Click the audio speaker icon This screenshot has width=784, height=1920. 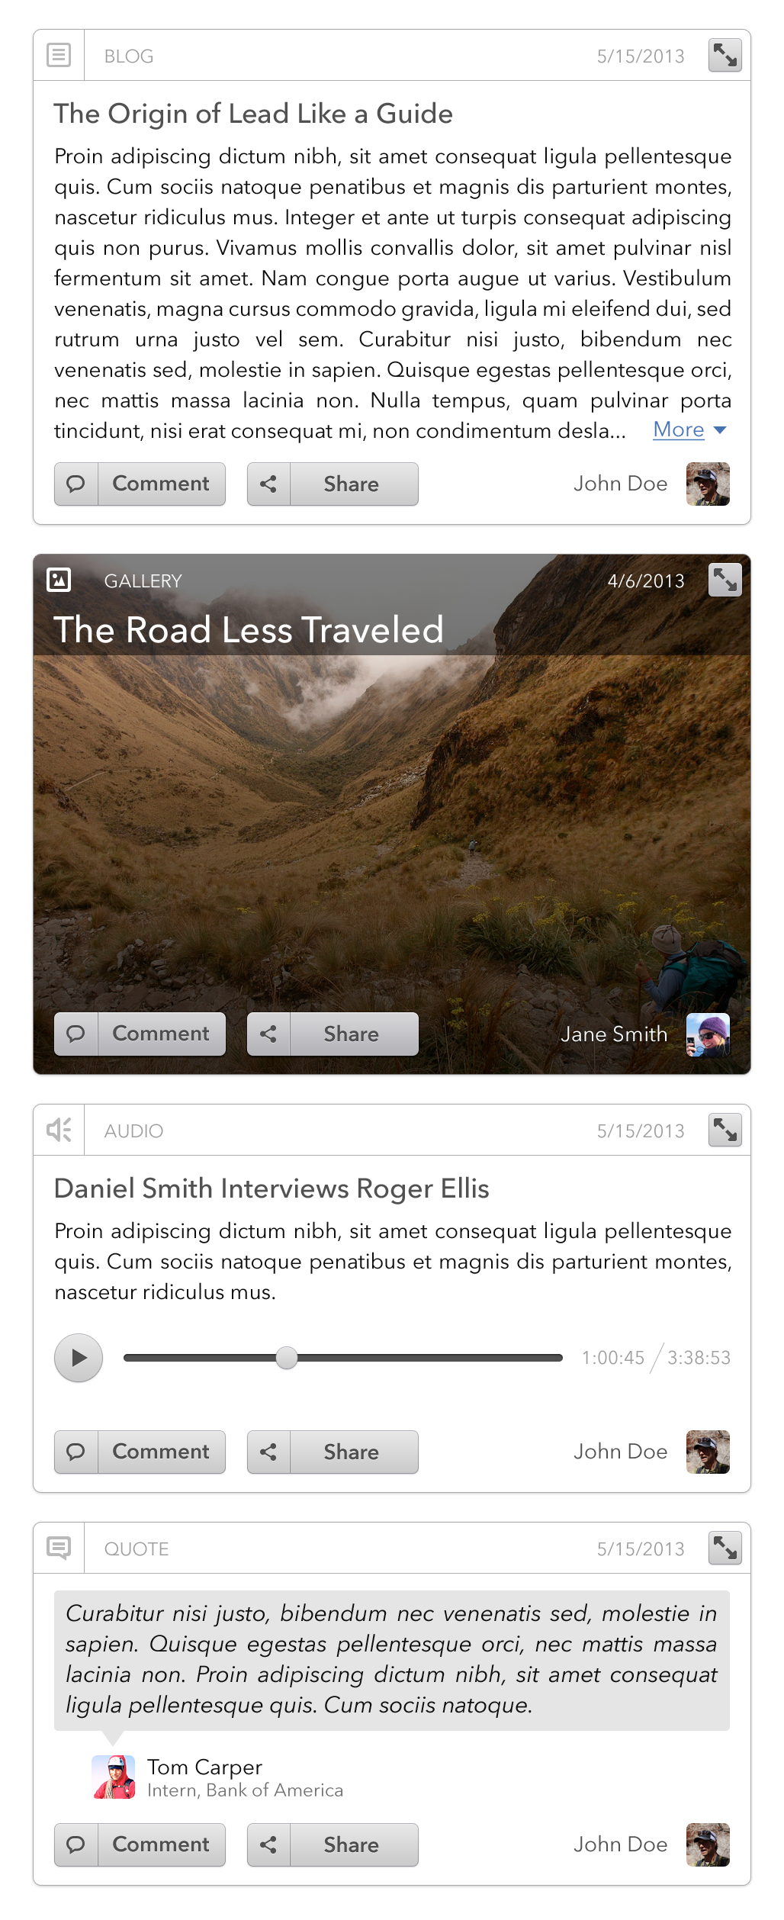(x=59, y=1130)
